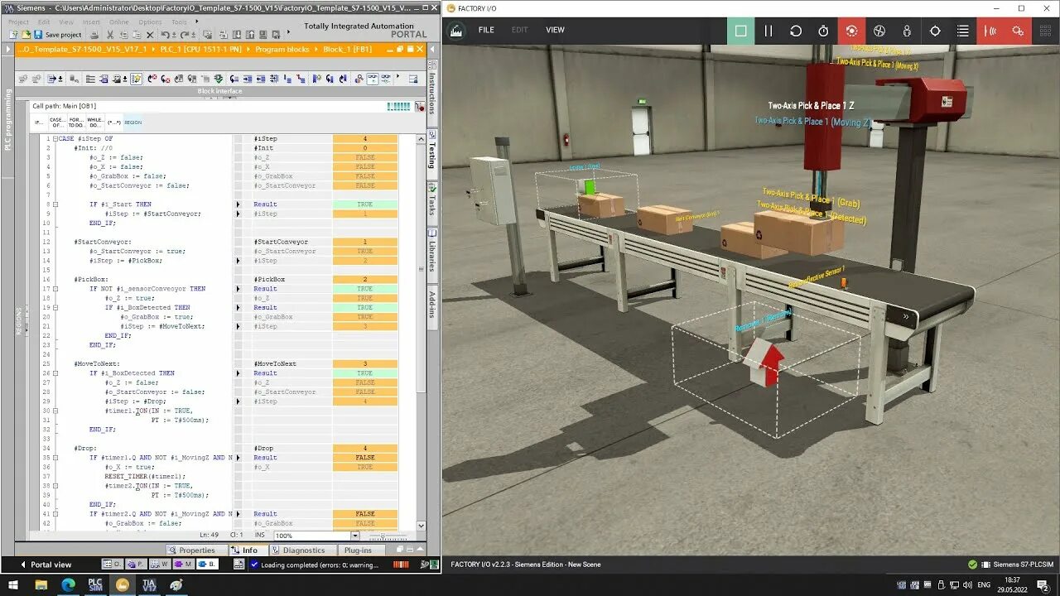Open the Options menu in TIA Portal
Viewport: 1060px width, 596px height.
pos(151,22)
